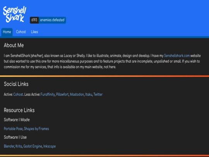209x157 pixels.
Task: Follow the Senshellshark.com website link
Action: (x=177, y=56)
